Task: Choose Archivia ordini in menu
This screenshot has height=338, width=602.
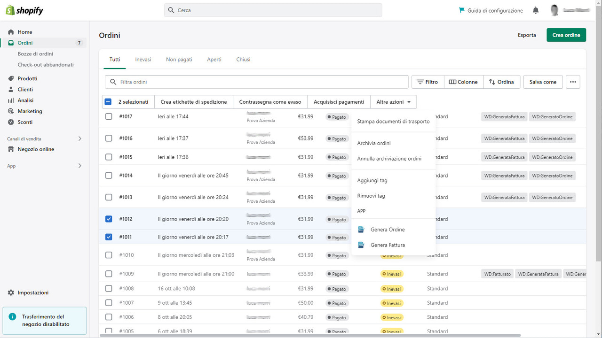Action: click(x=394, y=143)
